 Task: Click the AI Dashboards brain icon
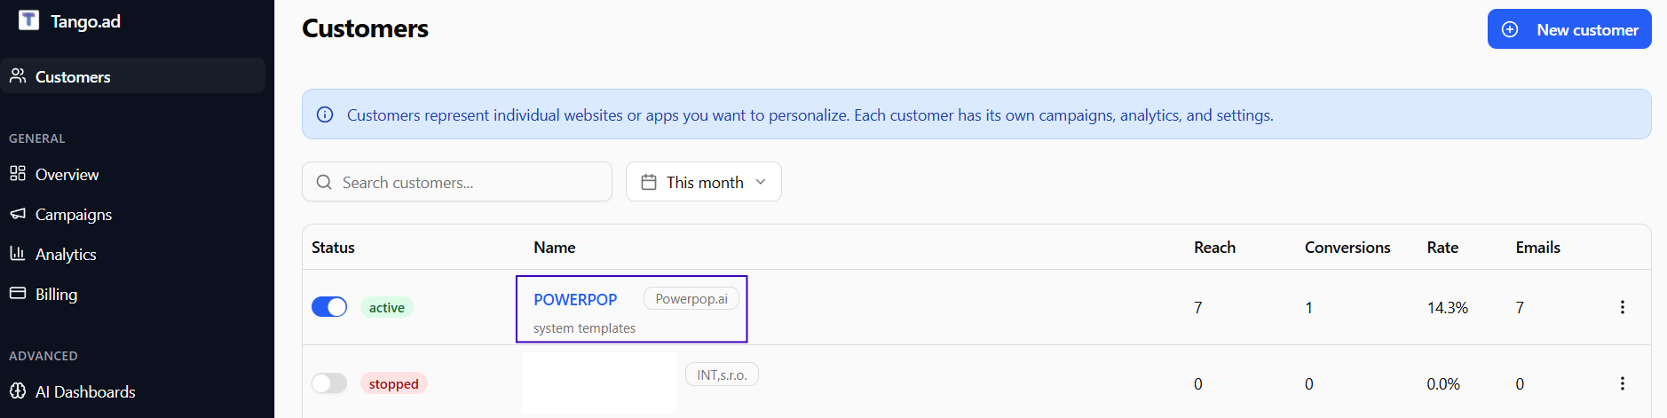[18, 390]
